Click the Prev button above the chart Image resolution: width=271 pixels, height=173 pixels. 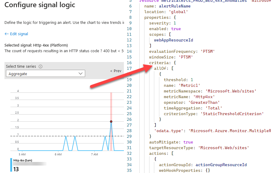pyautogui.click(x=116, y=71)
